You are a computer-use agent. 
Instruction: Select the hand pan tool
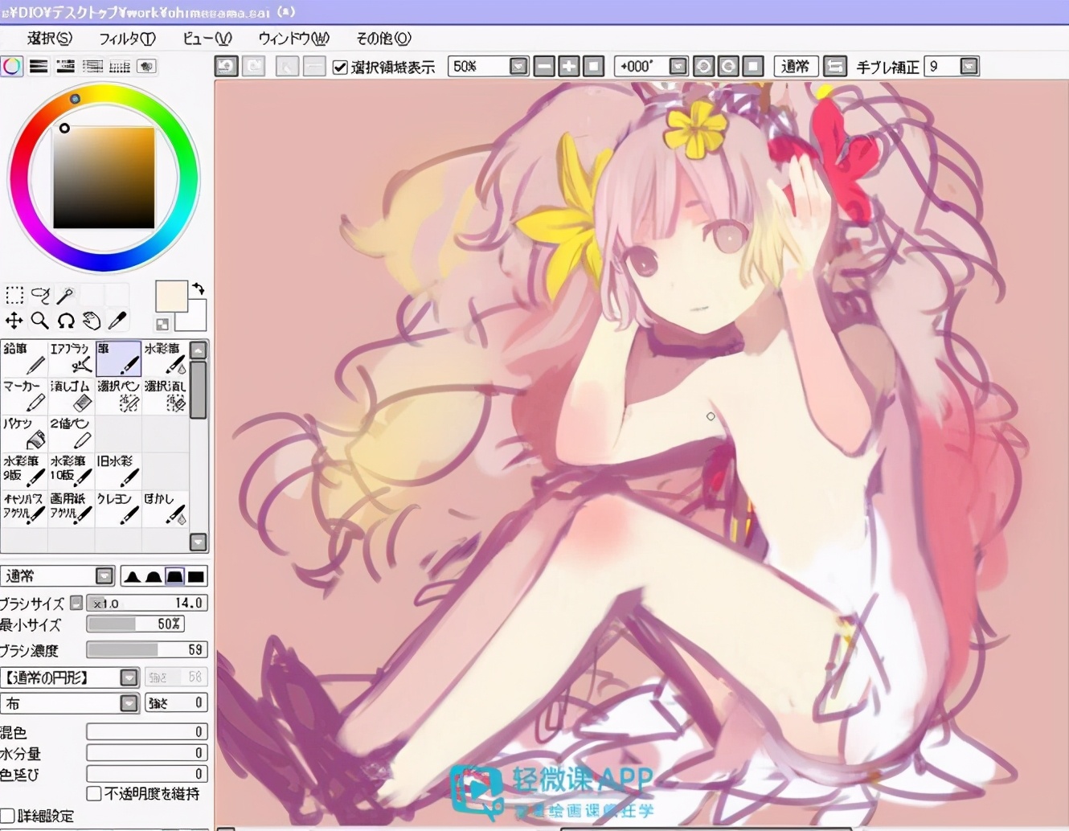pyautogui.click(x=92, y=321)
